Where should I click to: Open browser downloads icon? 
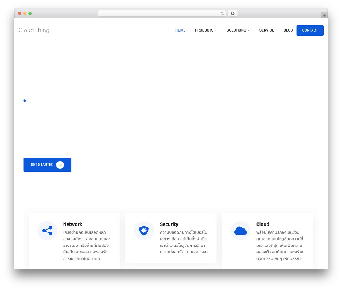[232, 13]
